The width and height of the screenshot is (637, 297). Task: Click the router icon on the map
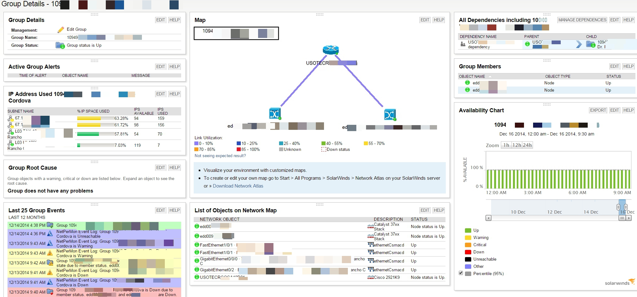[x=331, y=50]
